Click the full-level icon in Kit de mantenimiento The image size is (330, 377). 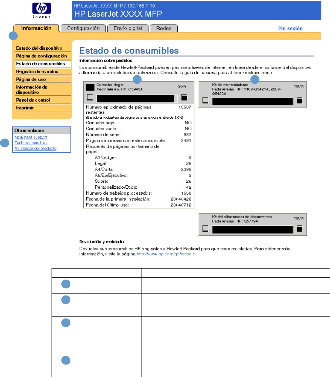click(299, 100)
